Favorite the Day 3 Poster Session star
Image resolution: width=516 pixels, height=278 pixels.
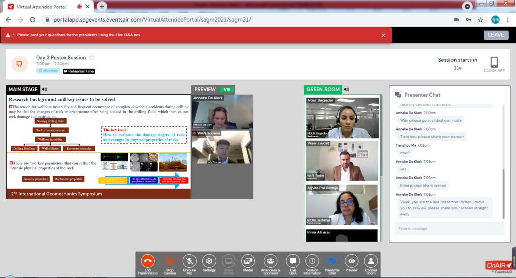tap(92, 58)
